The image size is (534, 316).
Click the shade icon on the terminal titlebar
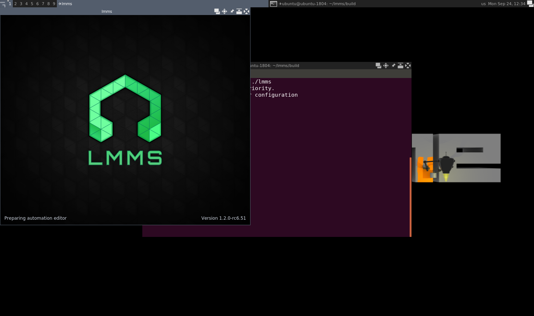tap(400, 66)
